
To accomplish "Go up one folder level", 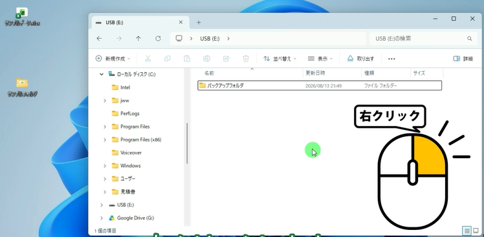I will point(138,39).
